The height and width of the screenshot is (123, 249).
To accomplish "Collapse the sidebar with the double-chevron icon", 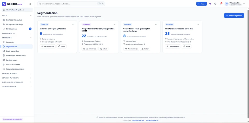I will [30, 4].
